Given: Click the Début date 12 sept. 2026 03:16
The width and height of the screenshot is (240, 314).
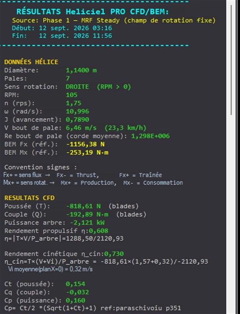Looking at the screenshot, I should click(76, 28).
